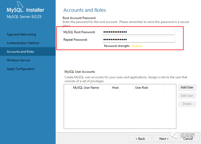Click the MySQL User Name column header
The width and height of the screenshot is (201, 144).
(91, 88)
